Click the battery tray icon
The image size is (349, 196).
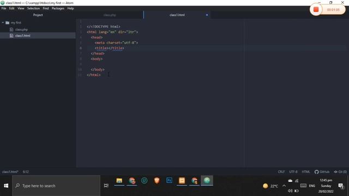coord(297,191)
